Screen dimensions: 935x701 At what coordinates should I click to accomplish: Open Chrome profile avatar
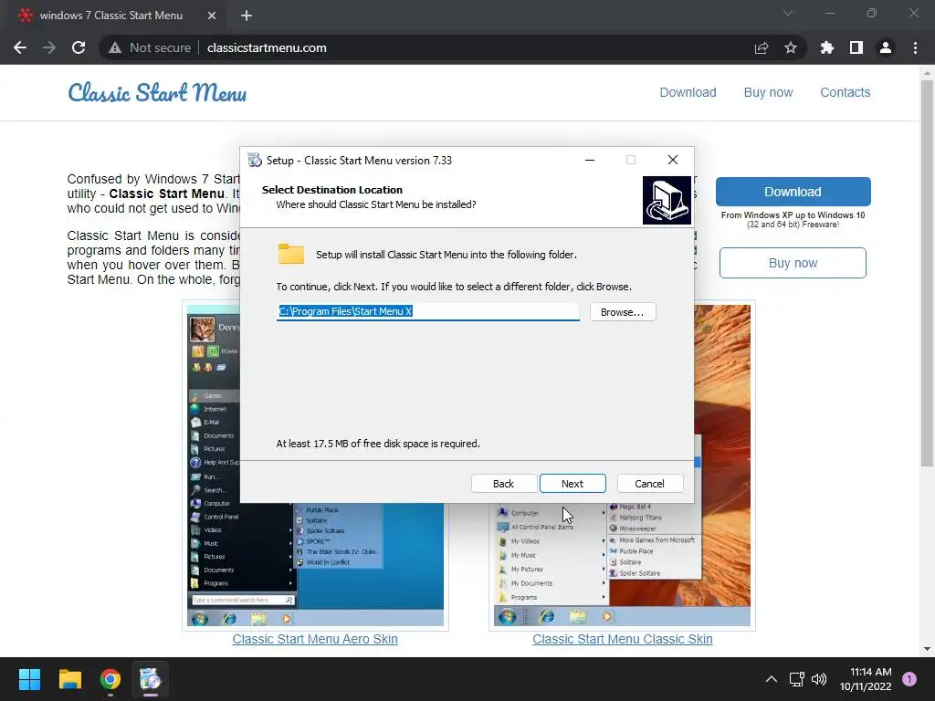click(x=885, y=47)
